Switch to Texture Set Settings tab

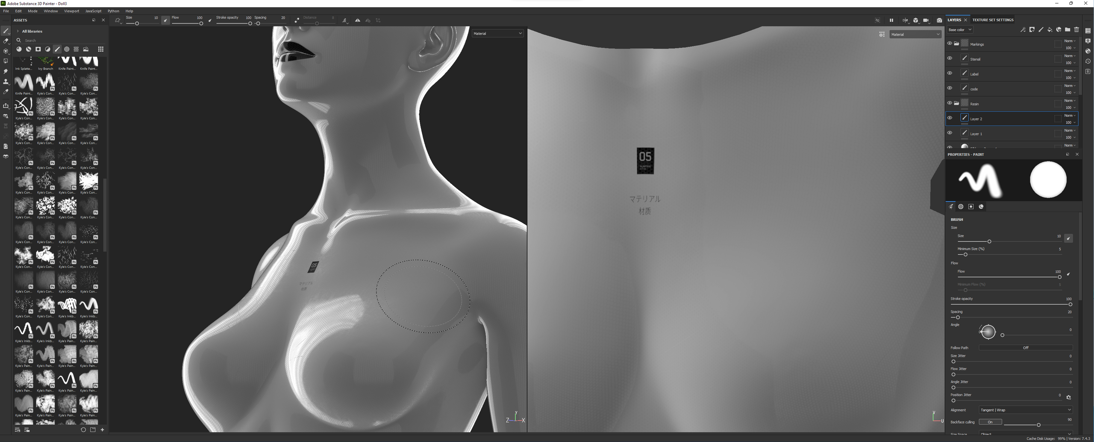pos(993,20)
